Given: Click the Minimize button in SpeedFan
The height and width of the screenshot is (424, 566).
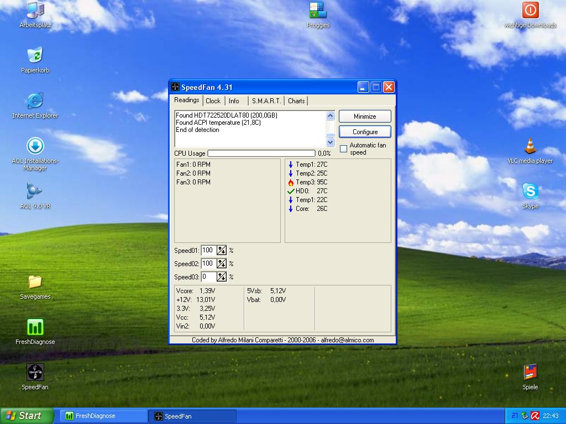Looking at the screenshot, I should tap(365, 116).
